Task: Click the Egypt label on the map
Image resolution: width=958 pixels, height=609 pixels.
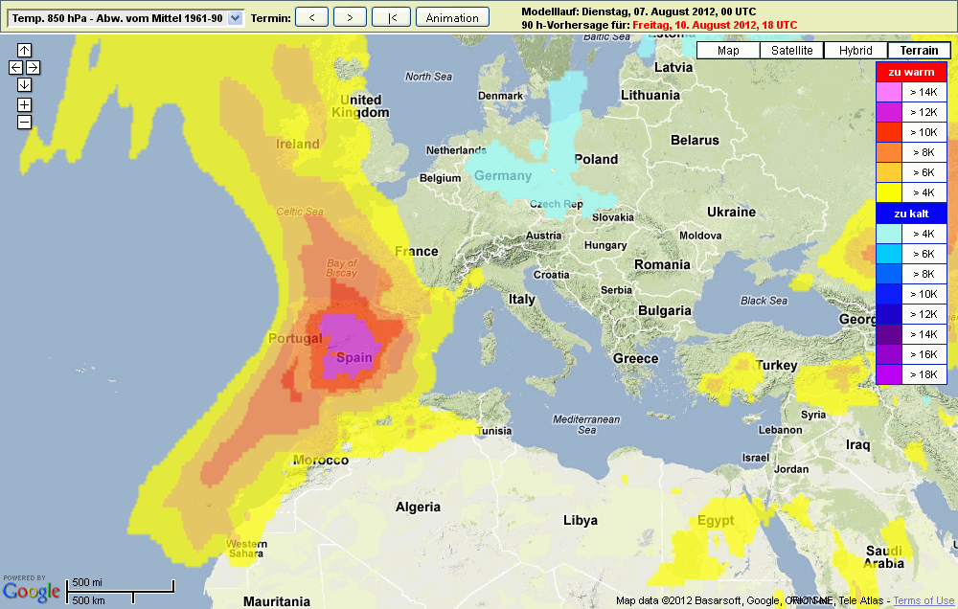Action: (x=716, y=521)
